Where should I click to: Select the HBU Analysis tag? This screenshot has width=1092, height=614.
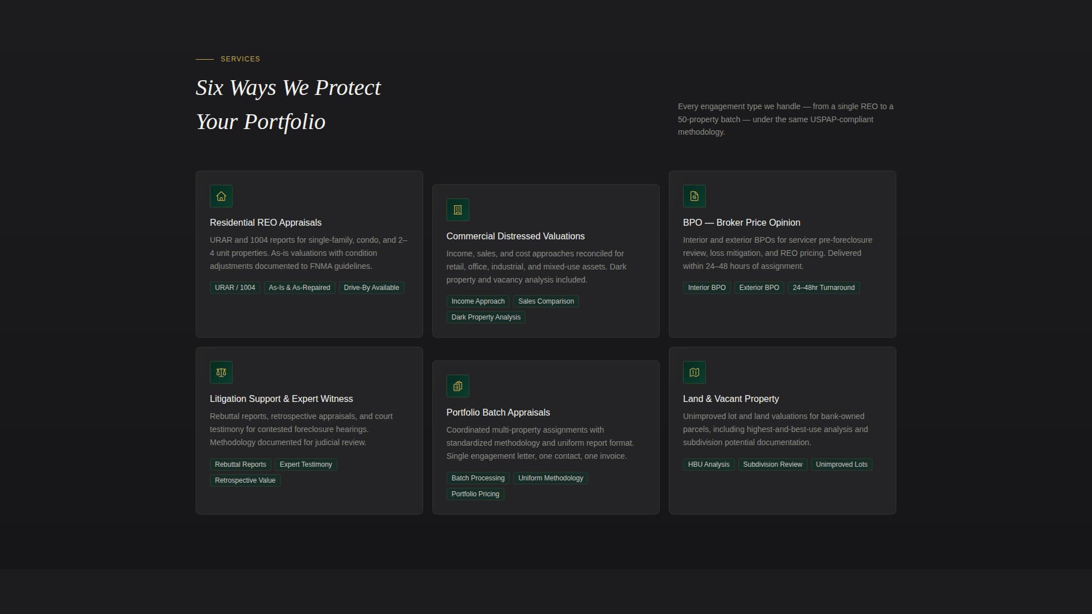coord(708,464)
